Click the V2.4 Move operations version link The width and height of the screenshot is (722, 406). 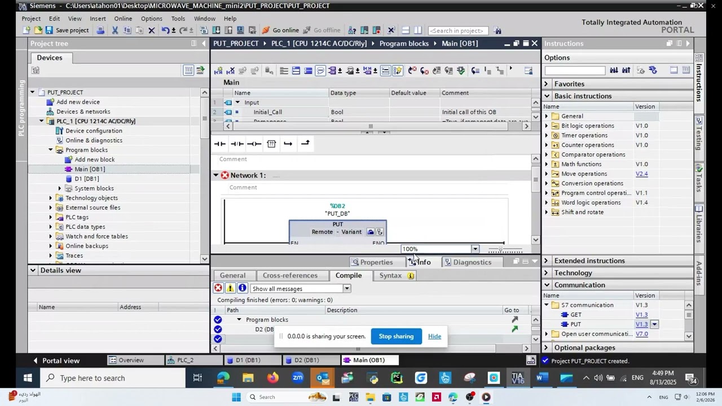coord(641,174)
